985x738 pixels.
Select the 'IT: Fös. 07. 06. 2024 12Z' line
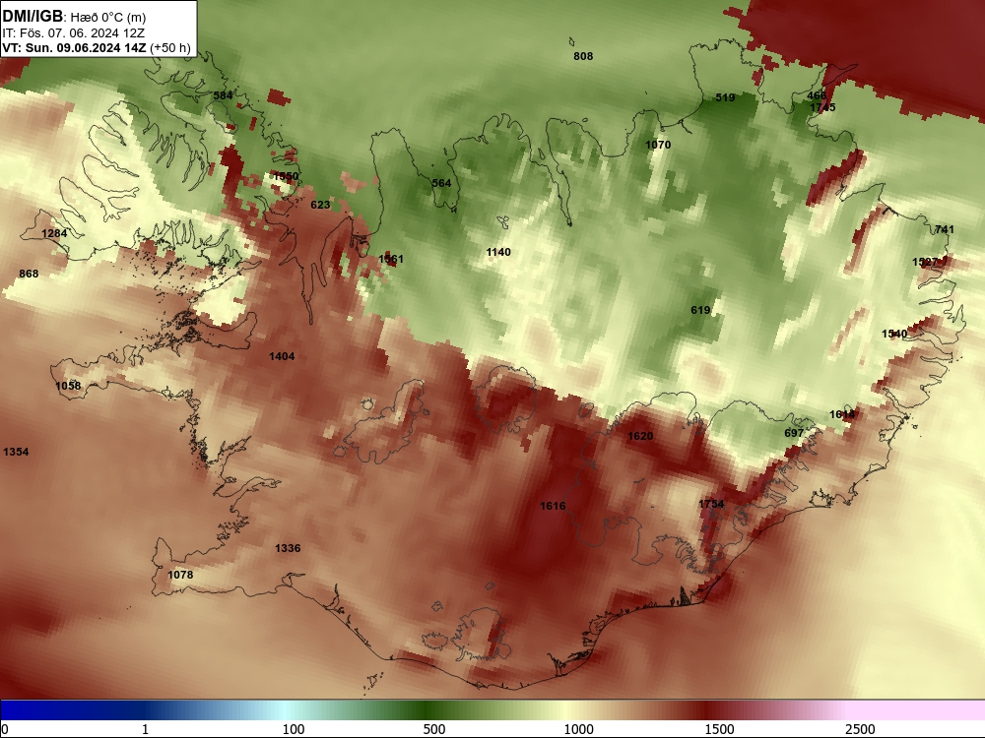point(74,32)
